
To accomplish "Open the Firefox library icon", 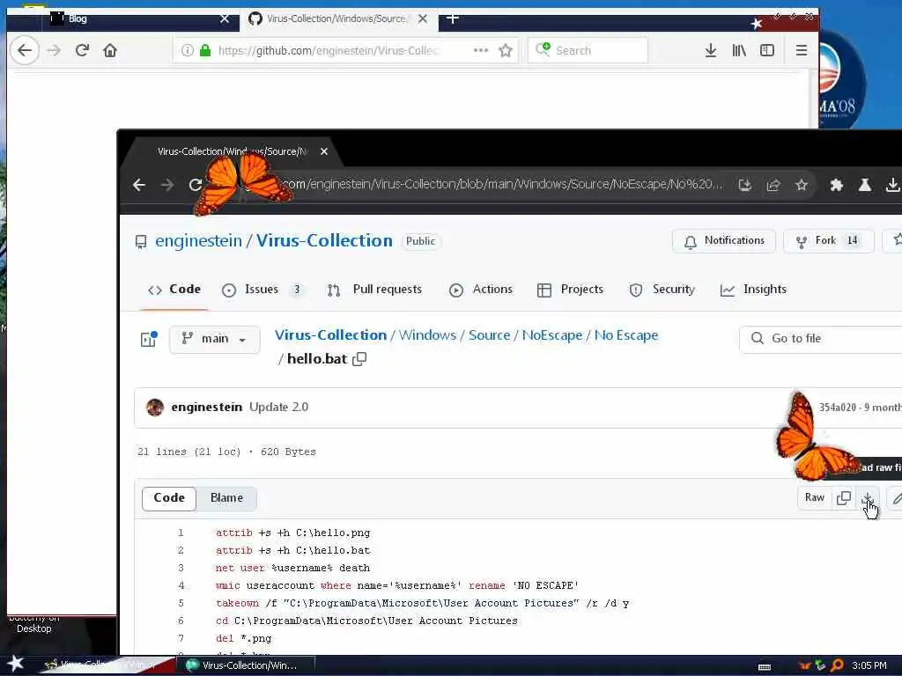I will 739,50.
